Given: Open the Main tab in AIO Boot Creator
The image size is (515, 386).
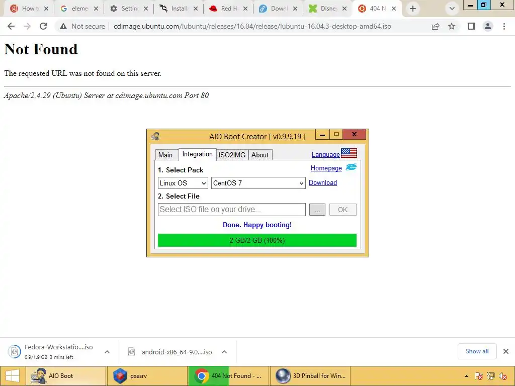Looking at the screenshot, I should coord(165,155).
